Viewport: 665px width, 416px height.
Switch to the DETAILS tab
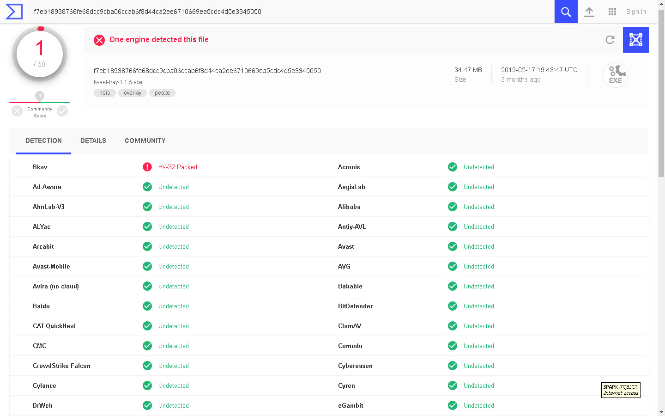coord(93,141)
